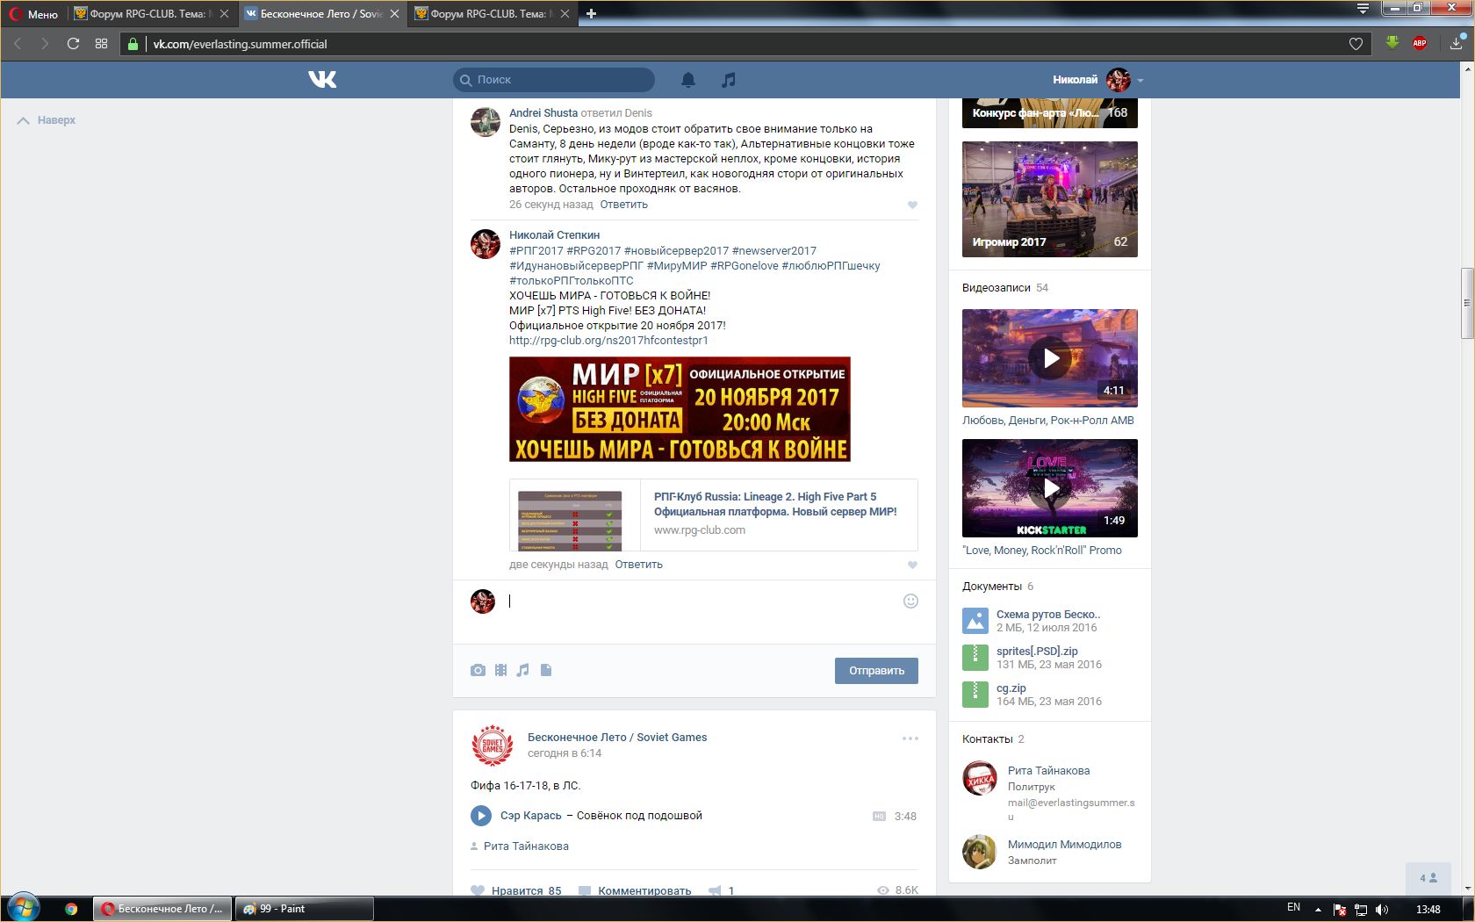
Task: Open the notifications bell
Action: [688, 80]
